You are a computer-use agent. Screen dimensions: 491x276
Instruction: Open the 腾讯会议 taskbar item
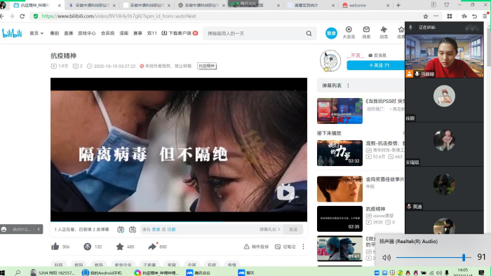tap(199, 272)
